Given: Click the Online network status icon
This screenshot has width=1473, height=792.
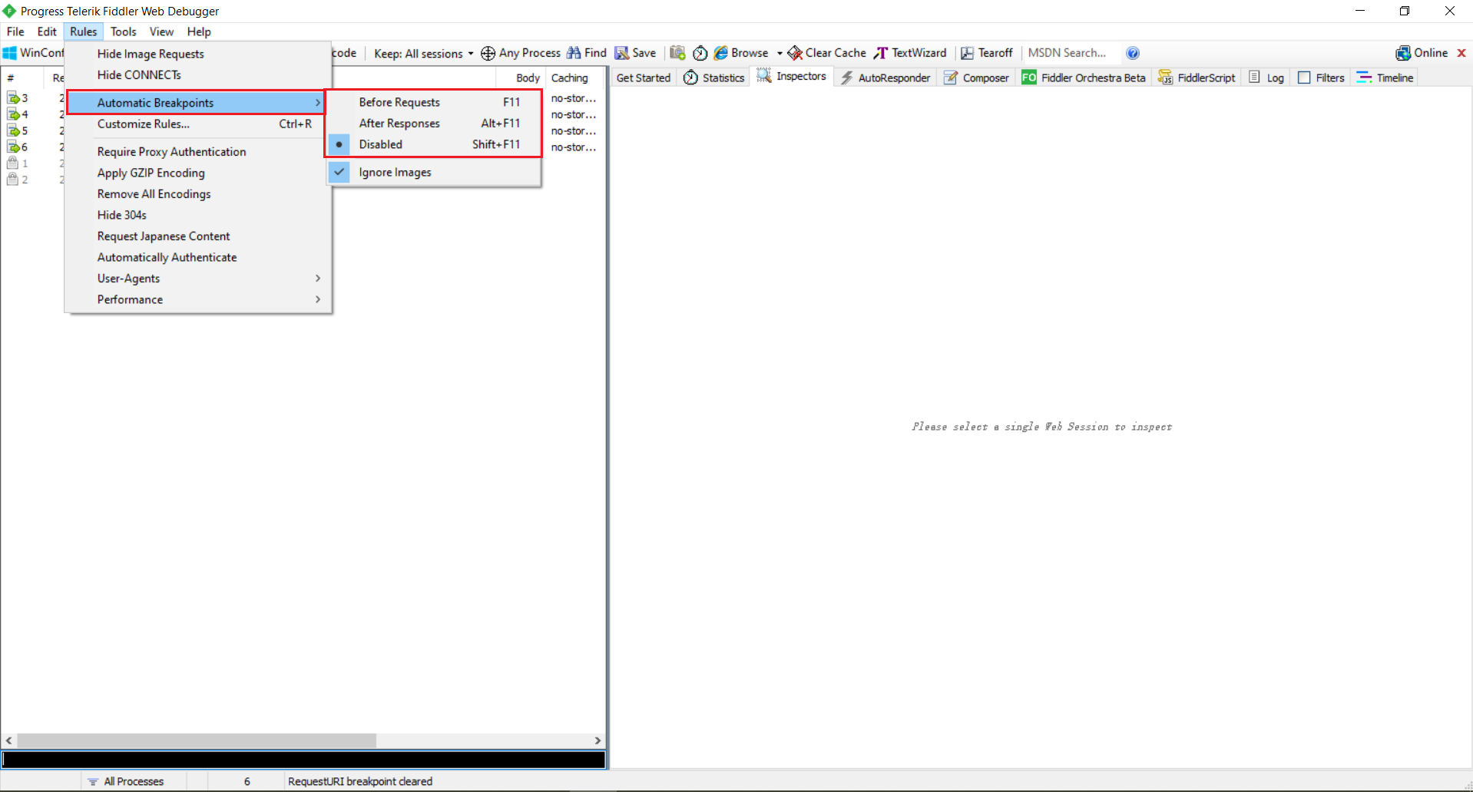Looking at the screenshot, I should coord(1403,53).
